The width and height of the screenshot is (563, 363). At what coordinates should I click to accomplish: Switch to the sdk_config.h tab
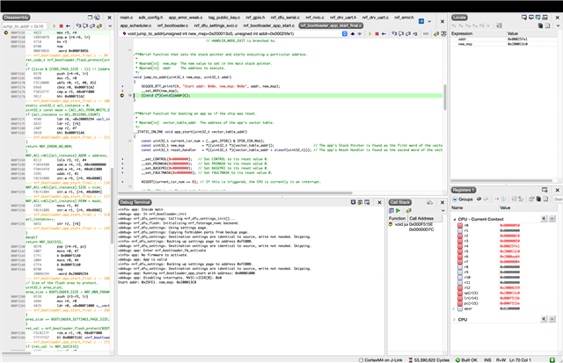tap(150, 18)
